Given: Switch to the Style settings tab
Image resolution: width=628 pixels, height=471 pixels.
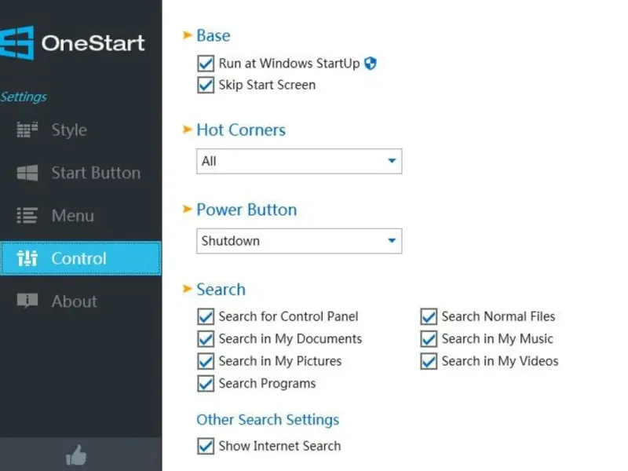Looking at the screenshot, I should [x=69, y=130].
